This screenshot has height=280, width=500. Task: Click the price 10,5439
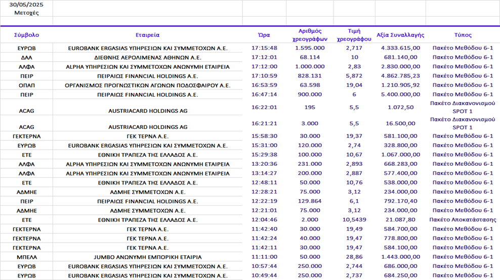click(354, 219)
